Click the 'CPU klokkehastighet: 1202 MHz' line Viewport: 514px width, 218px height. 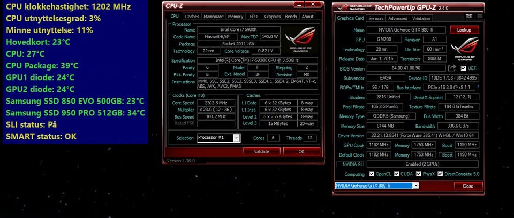click(x=68, y=6)
